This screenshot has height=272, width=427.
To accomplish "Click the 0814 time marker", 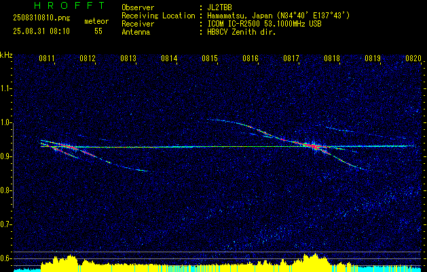I will click(x=169, y=58).
